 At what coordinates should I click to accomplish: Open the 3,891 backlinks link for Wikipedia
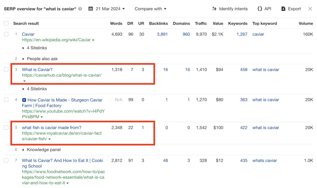[162, 34]
